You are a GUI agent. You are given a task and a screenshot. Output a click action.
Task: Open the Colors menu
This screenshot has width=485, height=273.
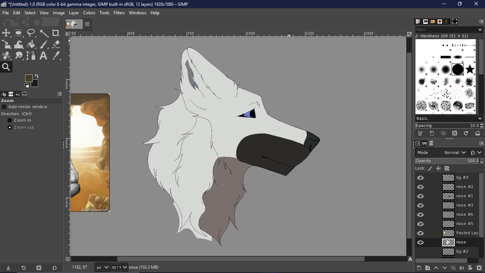tap(89, 13)
